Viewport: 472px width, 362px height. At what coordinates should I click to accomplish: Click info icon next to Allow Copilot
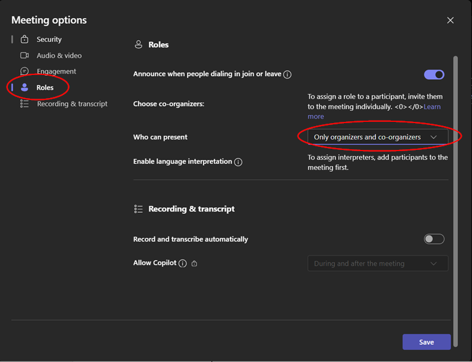(182, 263)
